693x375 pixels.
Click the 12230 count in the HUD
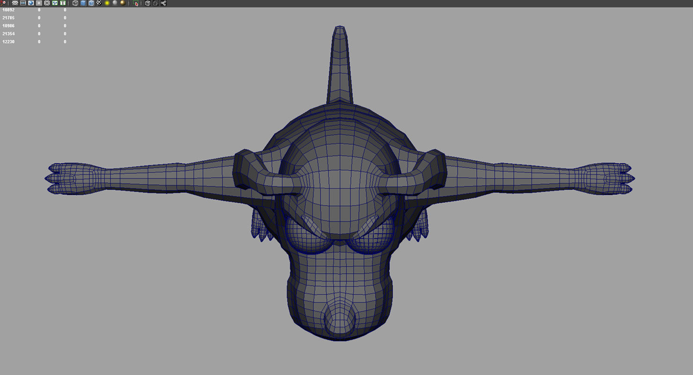[8, 42]
